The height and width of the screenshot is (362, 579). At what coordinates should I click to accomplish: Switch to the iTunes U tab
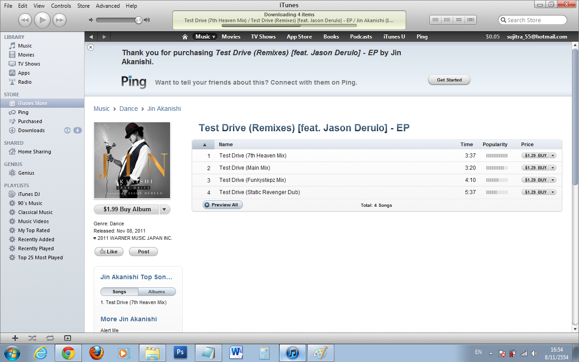(394, 37)
